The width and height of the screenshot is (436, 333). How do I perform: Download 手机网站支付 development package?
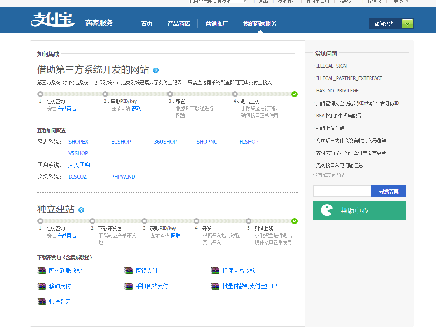(x=152, y=286)
